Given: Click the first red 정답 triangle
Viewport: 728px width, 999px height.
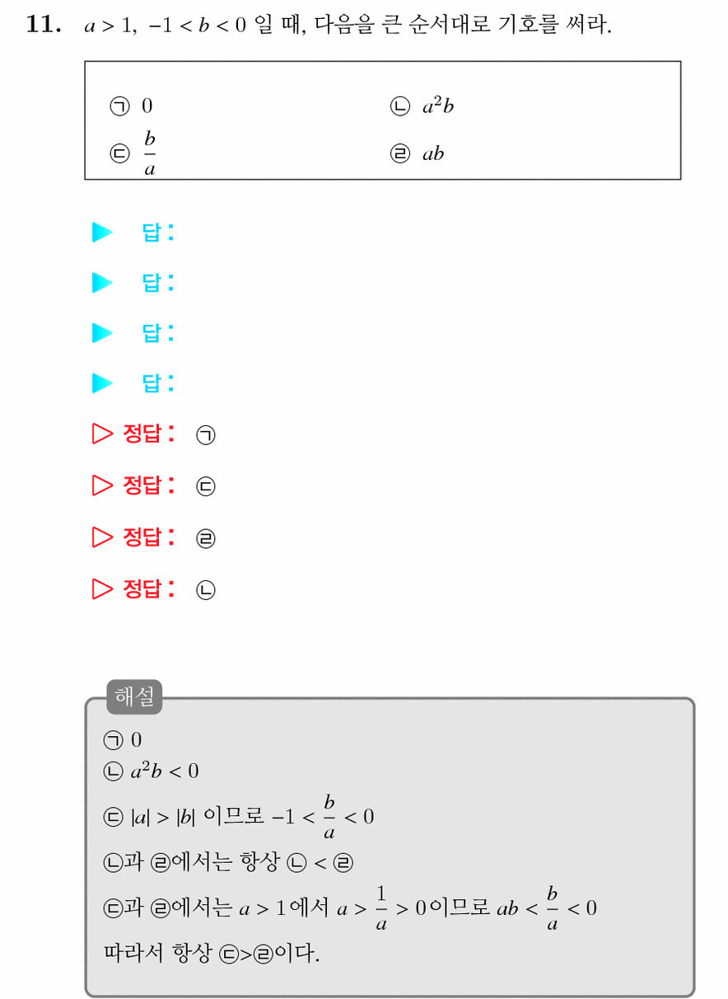Looking at the screenshot, I should pyautogui.click(x=102, y=434).
